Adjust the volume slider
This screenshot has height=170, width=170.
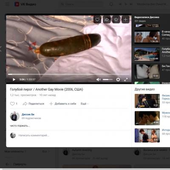pyautogui.click(x=108, y=79)
